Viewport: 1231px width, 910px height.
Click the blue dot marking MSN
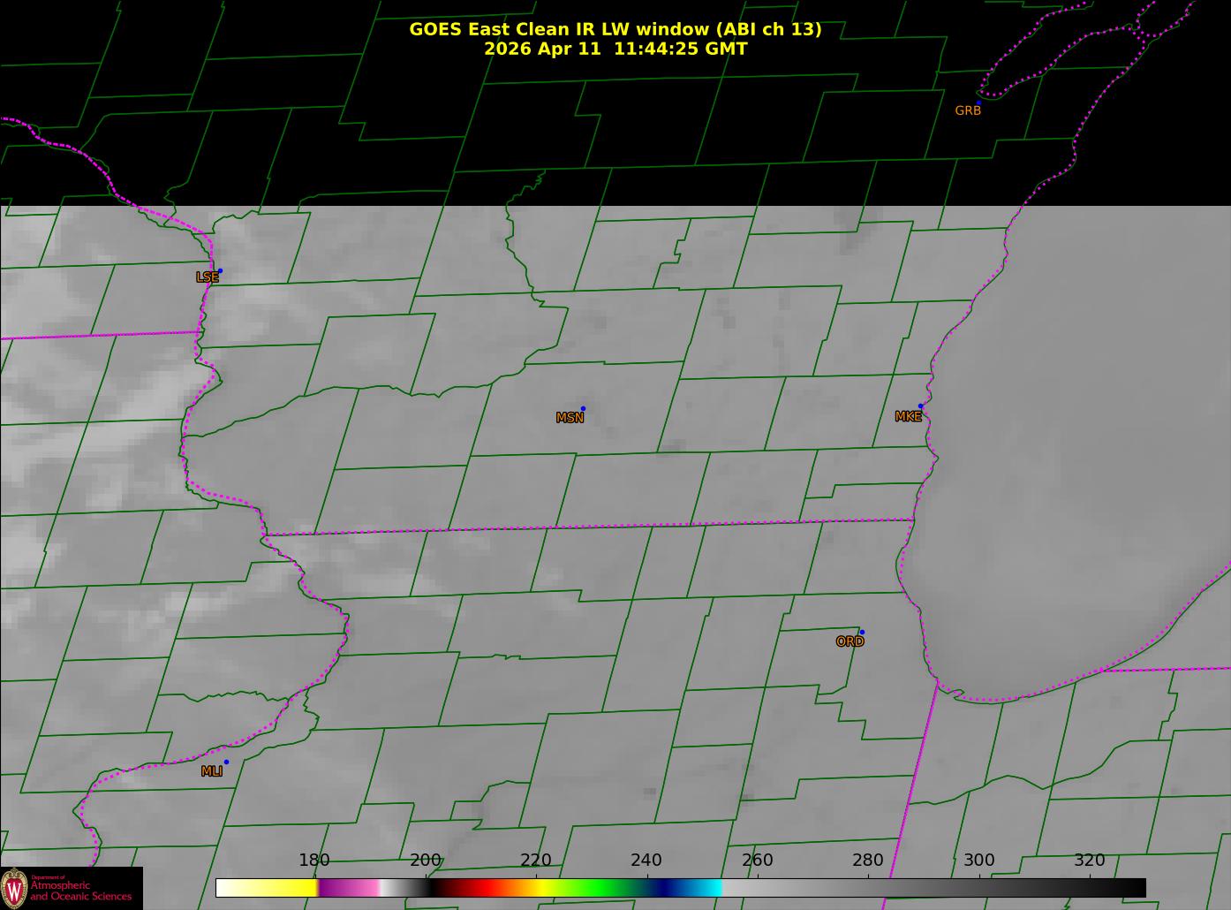(x=583, y=408)
